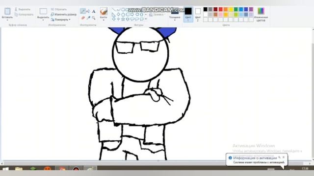Click the Select (Выделить) rectangle icon
This screenshot has width=314, height=176.
(43, 11)
